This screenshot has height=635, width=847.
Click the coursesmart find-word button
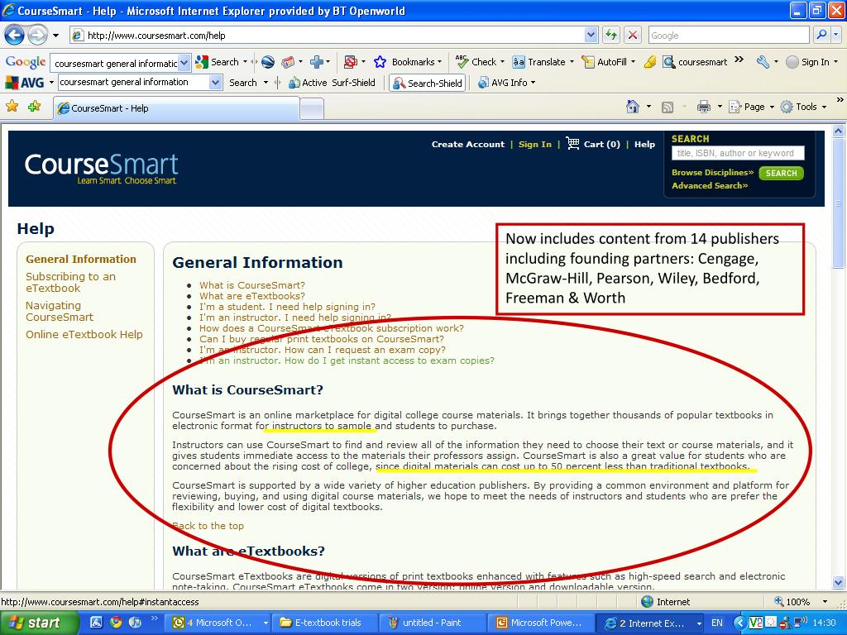click(x=695, y=62)
